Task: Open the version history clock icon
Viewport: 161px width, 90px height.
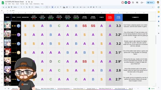Action: pyautogui.click(x=133, y=2)
